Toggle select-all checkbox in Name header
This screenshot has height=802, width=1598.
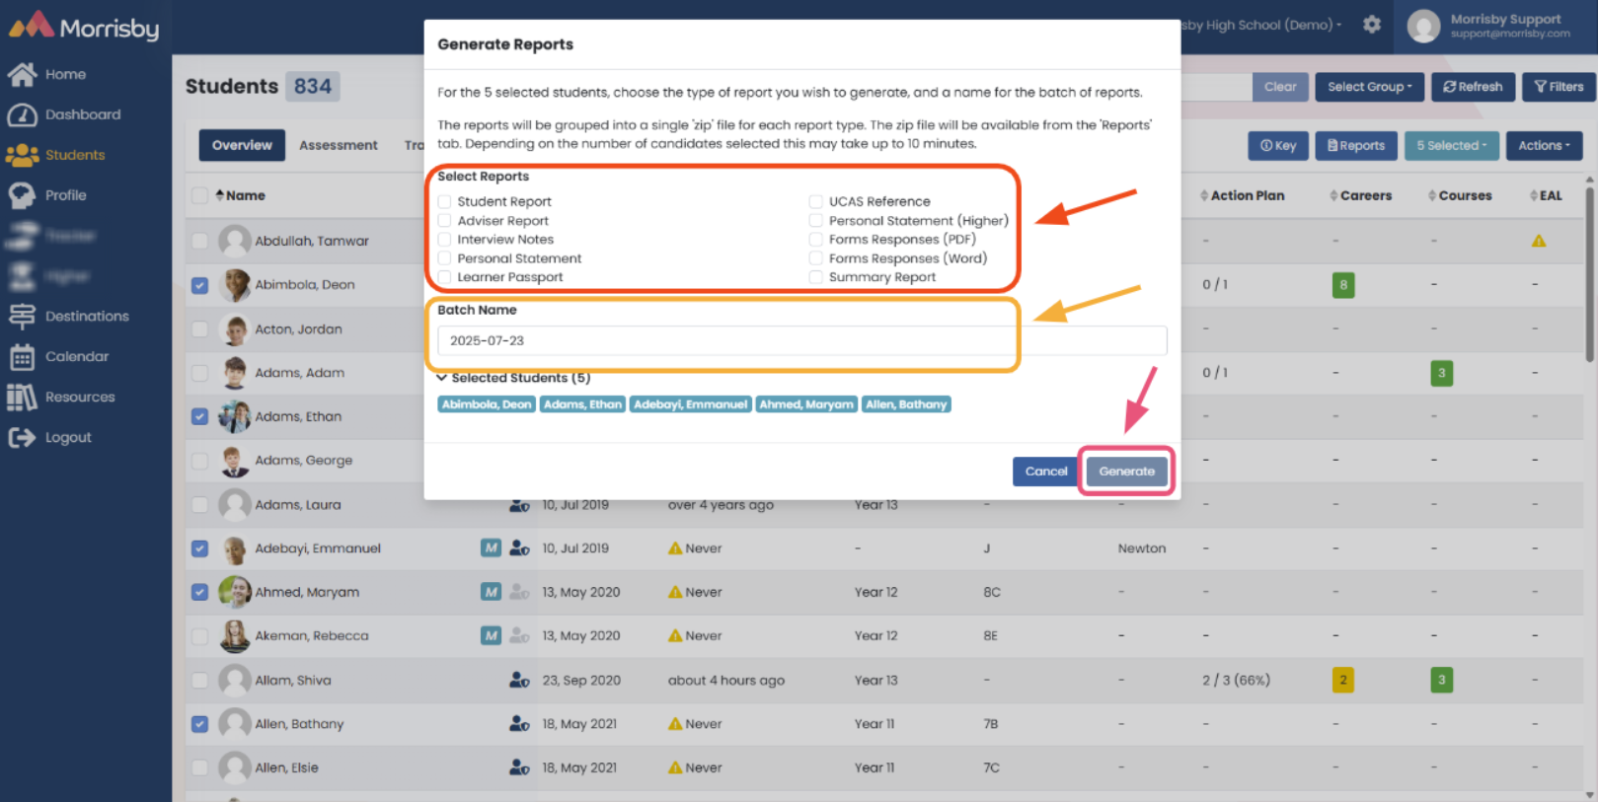click(199, 195)
